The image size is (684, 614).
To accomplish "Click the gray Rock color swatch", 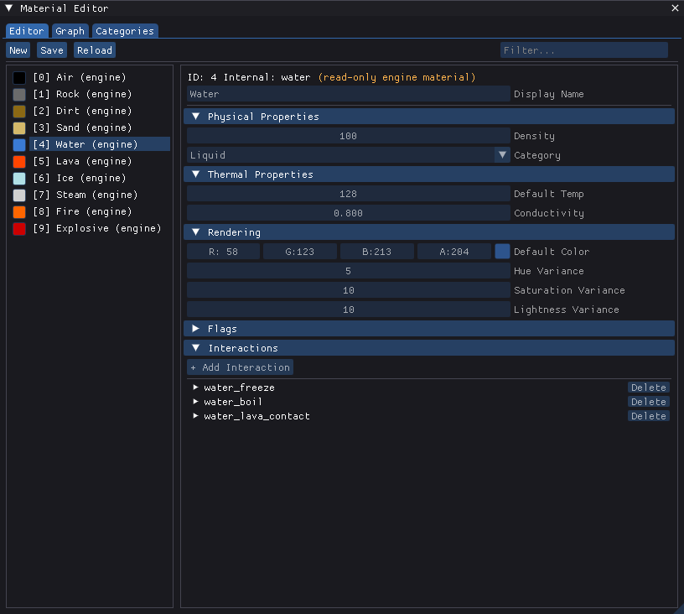I will (19, 94).
